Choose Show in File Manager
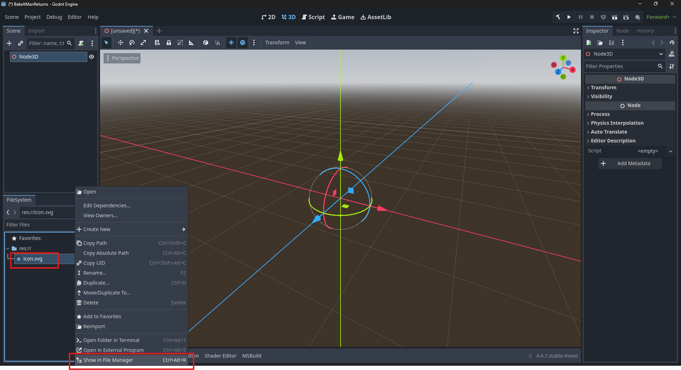681x370 pixels. pyautogui.click(x=131, y=360)
